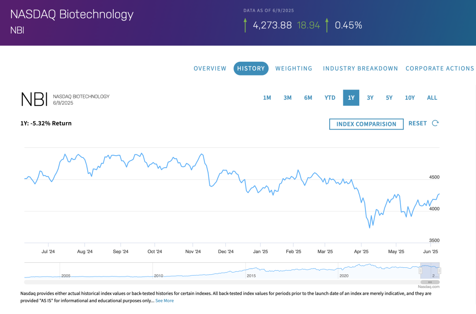Switch chart to YTD range
The height and width of the screenshot is (314, 476).
tap(330, 98)
